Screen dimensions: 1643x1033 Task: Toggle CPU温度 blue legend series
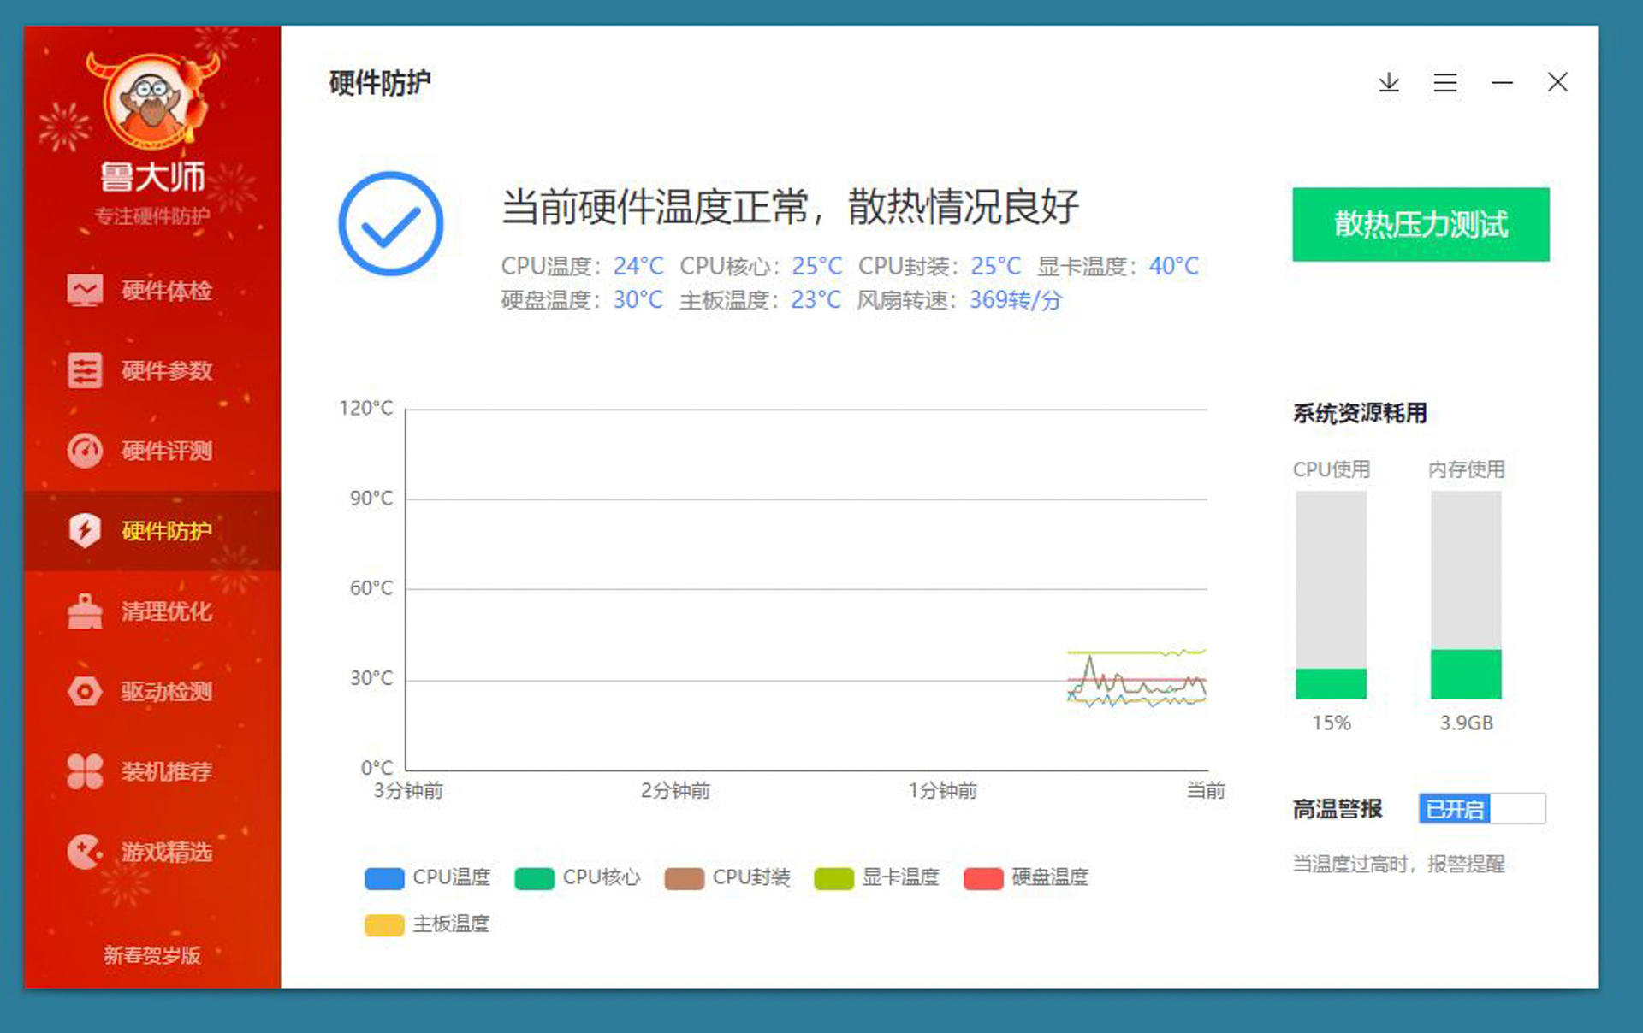click(x=427, y=878)
